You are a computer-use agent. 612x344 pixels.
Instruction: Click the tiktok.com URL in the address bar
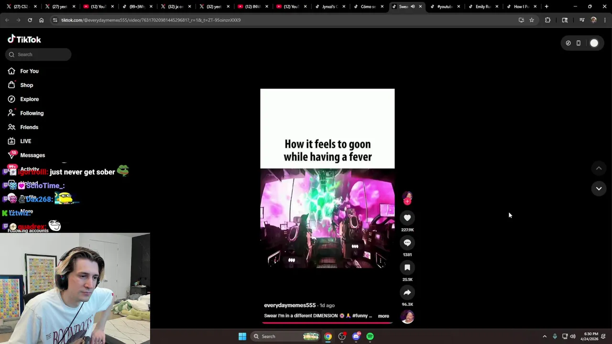tap(151, 20)
